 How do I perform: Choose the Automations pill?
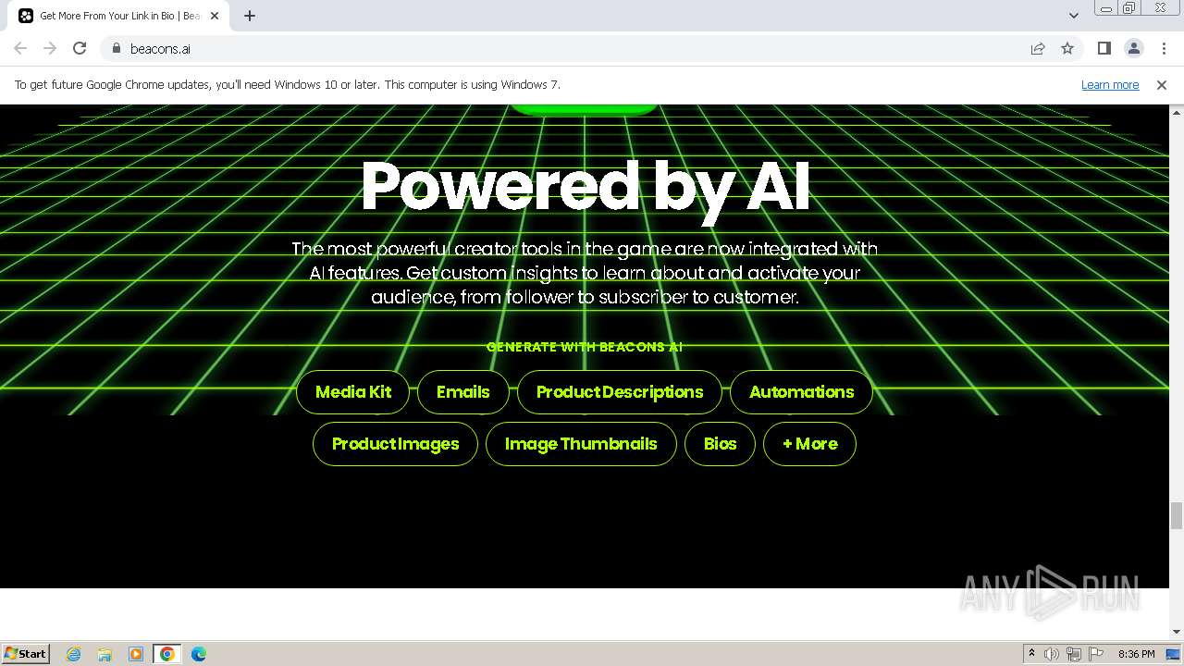(802, 392)
